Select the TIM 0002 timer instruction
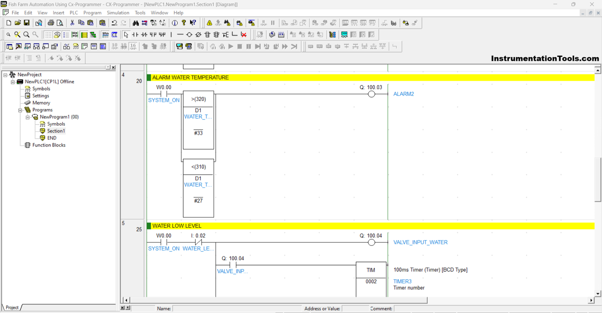 (371, 279)
